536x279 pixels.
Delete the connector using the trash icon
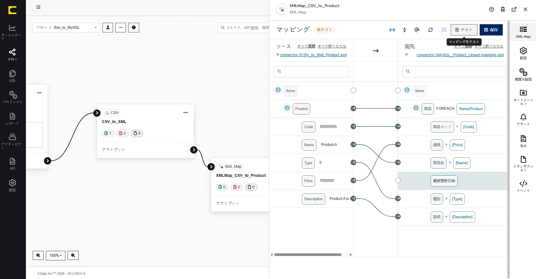503,9
